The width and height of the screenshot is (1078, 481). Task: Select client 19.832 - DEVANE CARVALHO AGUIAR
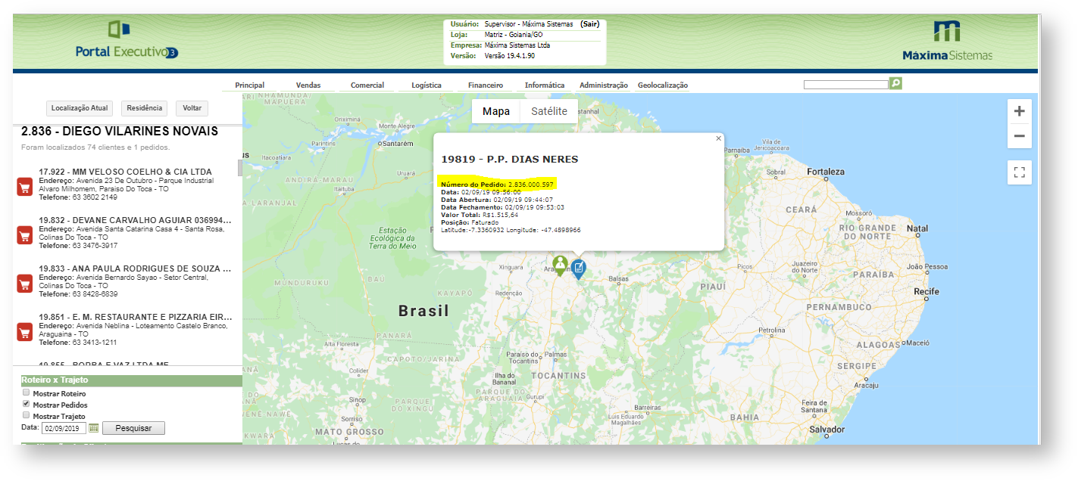[135, 220]
